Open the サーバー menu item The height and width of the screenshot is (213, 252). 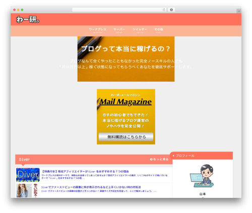(119, 30)
